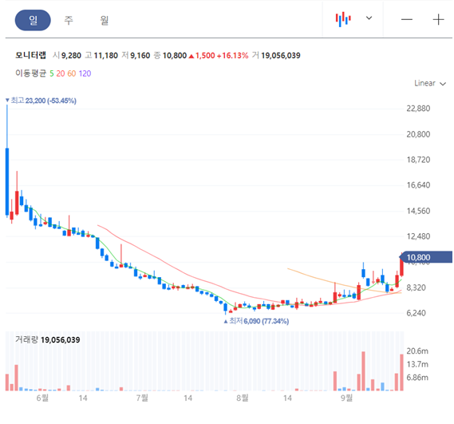Screen dimensions: 454x424
Task: Click the tallest red volume bar
Action: tap(363, 371)
